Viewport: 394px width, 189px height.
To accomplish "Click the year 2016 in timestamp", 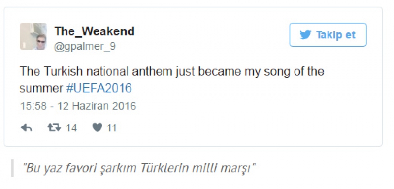I will pos(124,106).
